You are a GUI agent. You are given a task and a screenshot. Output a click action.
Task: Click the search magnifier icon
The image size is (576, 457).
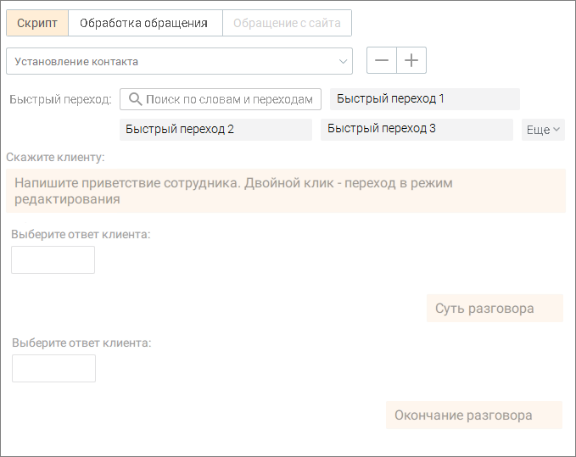[x=135, y=99]
